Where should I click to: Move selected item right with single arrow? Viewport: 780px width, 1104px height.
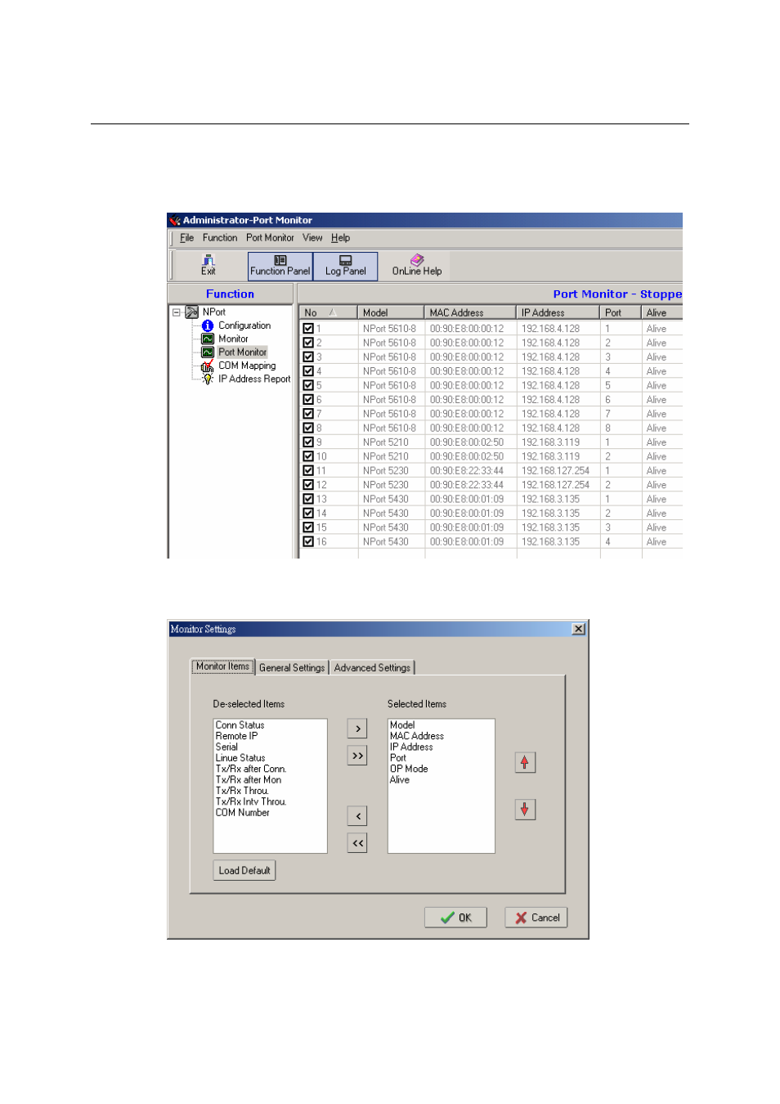pos(357,729)
